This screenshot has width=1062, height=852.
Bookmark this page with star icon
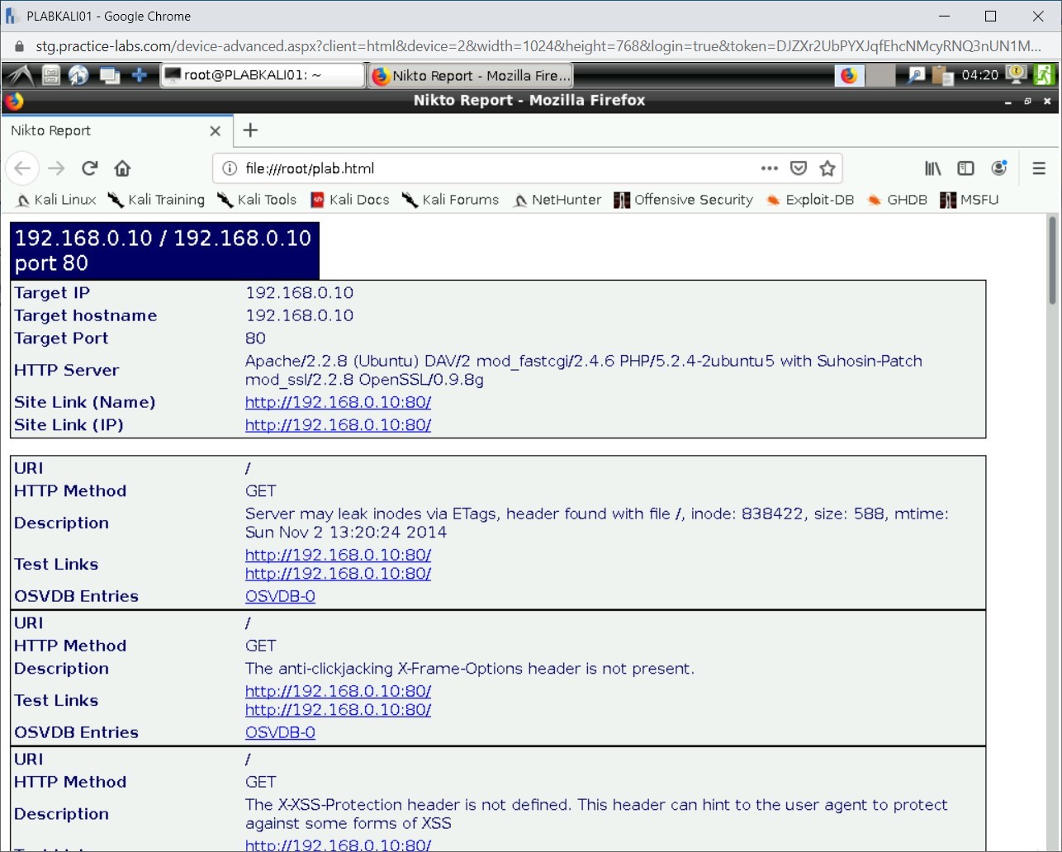tap(827, 168)
